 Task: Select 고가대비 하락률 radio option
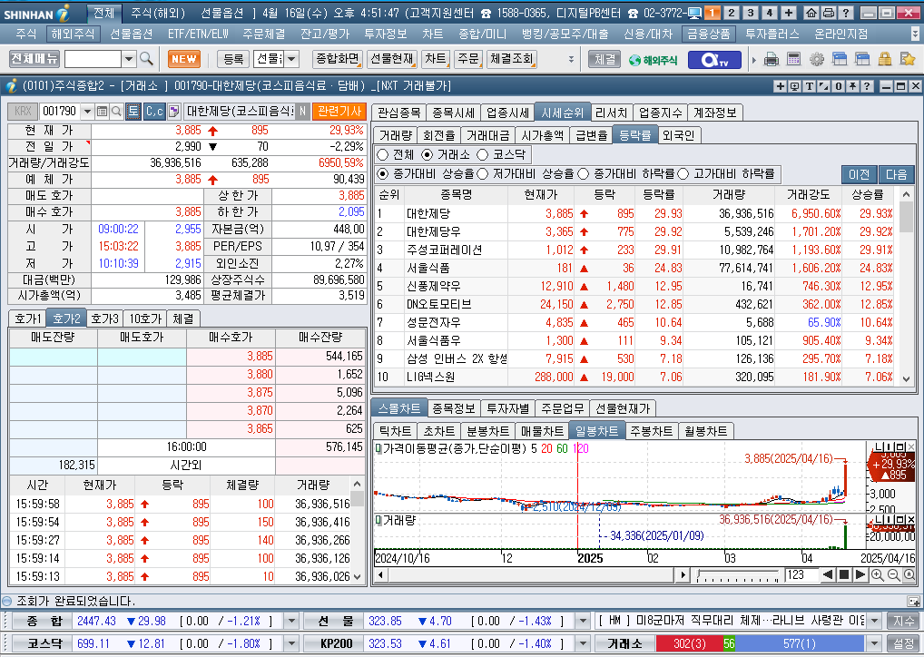tap(683, 174)
